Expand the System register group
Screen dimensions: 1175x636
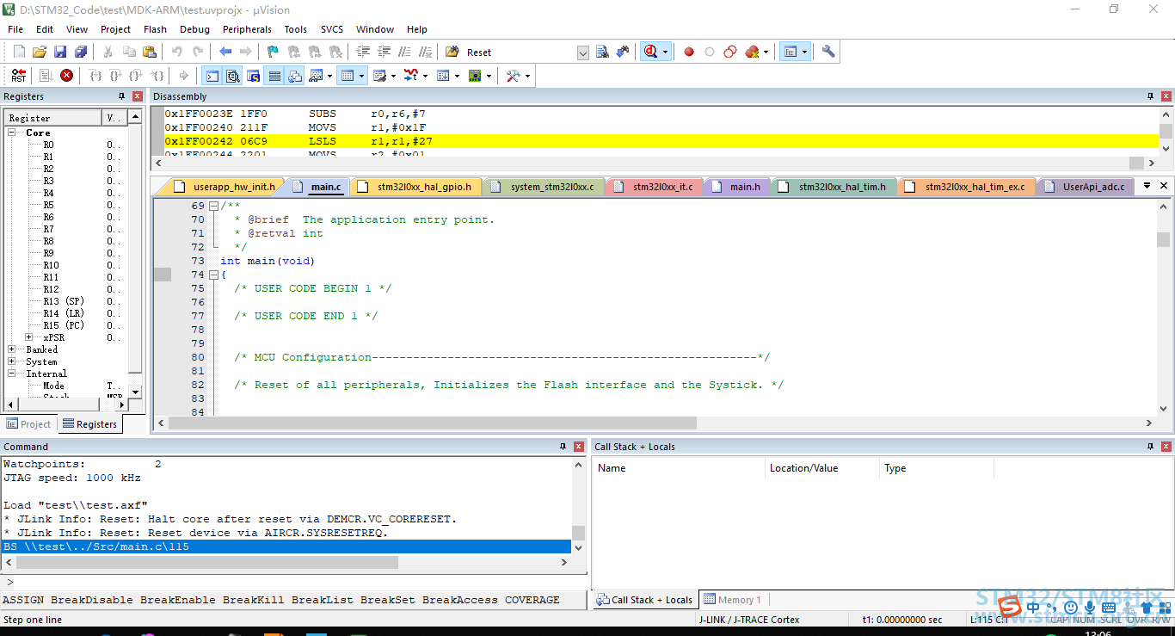(x=12, y=361)
